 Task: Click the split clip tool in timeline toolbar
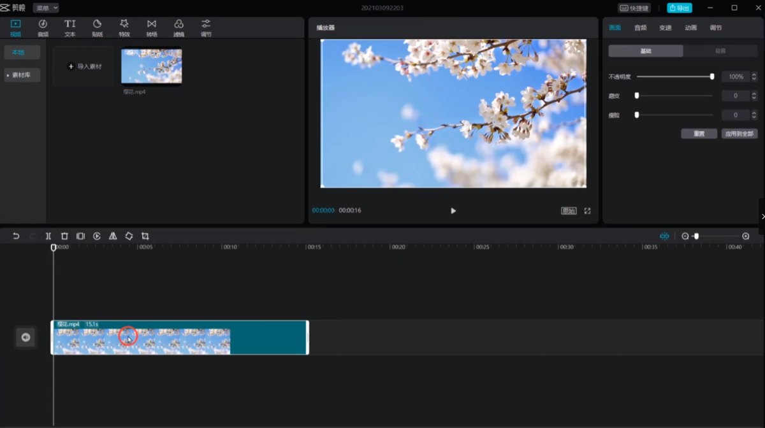(x=48, y=236)
